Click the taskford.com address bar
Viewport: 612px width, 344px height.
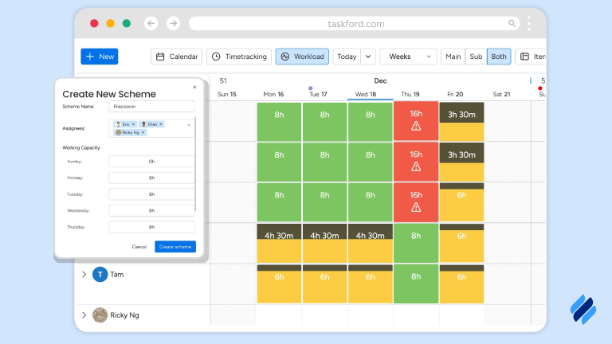point(355,23)
